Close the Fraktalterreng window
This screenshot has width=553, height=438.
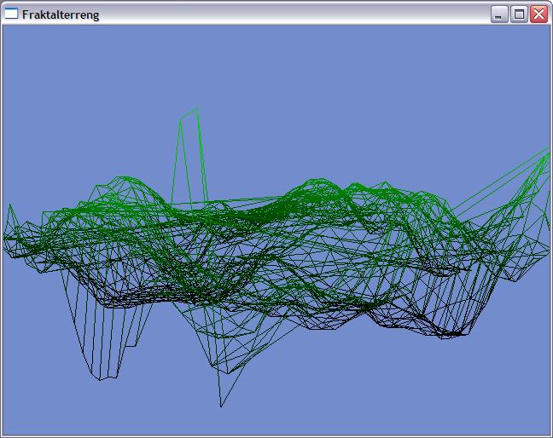(x=538, y=14)
